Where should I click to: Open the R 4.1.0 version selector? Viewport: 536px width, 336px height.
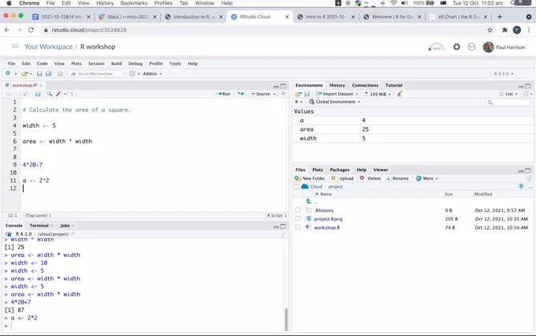click(504, 73)
